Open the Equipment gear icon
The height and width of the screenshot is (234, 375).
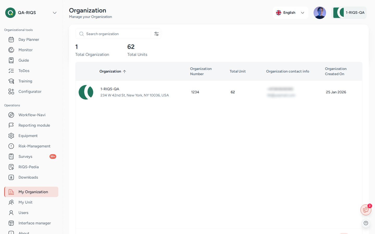click(x=11, y=136)
